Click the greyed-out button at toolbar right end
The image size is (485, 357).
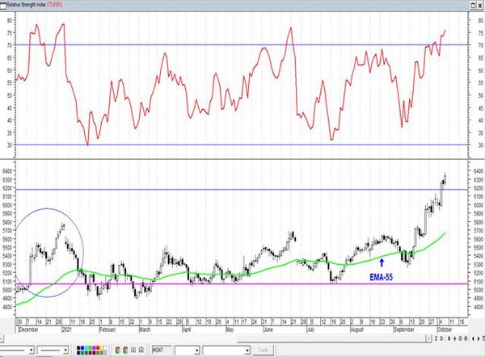(263, 351)
